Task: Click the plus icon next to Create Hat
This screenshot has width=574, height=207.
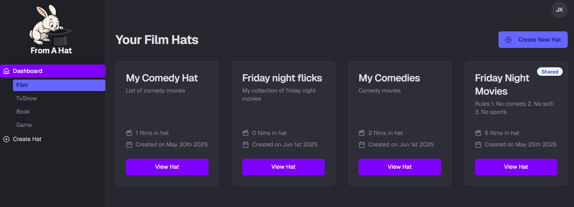Action: 6,139
